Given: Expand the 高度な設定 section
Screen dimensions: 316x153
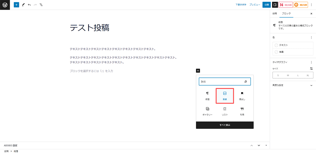Looking at the screenshot, I should 293,85.
